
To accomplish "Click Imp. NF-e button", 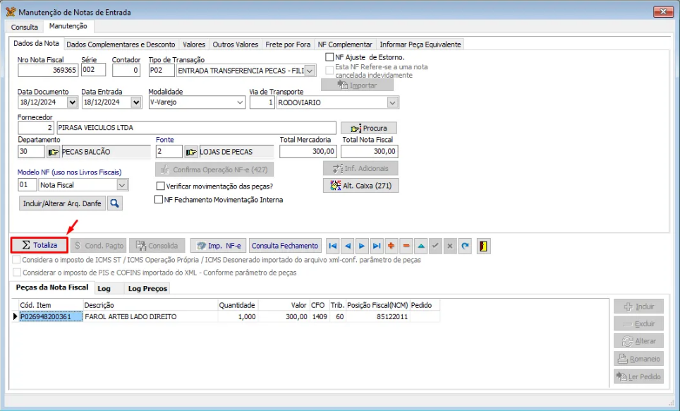I will pos(219,246).
